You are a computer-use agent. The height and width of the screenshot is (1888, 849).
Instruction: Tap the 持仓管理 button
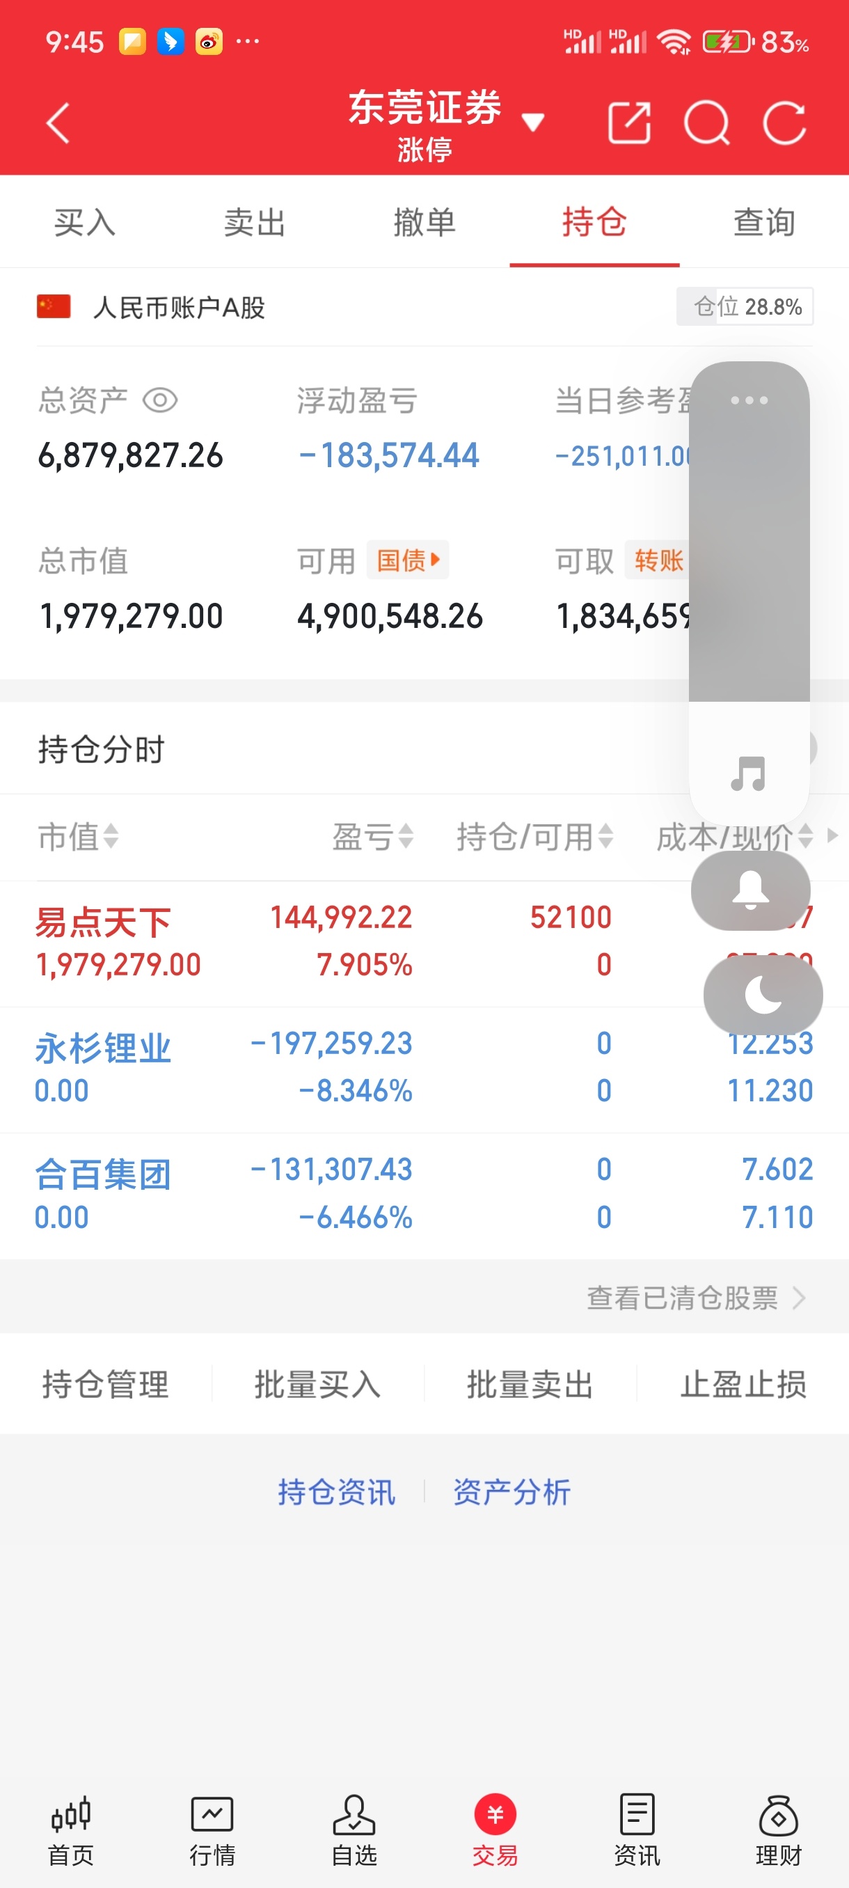(x=106, y=1385)
